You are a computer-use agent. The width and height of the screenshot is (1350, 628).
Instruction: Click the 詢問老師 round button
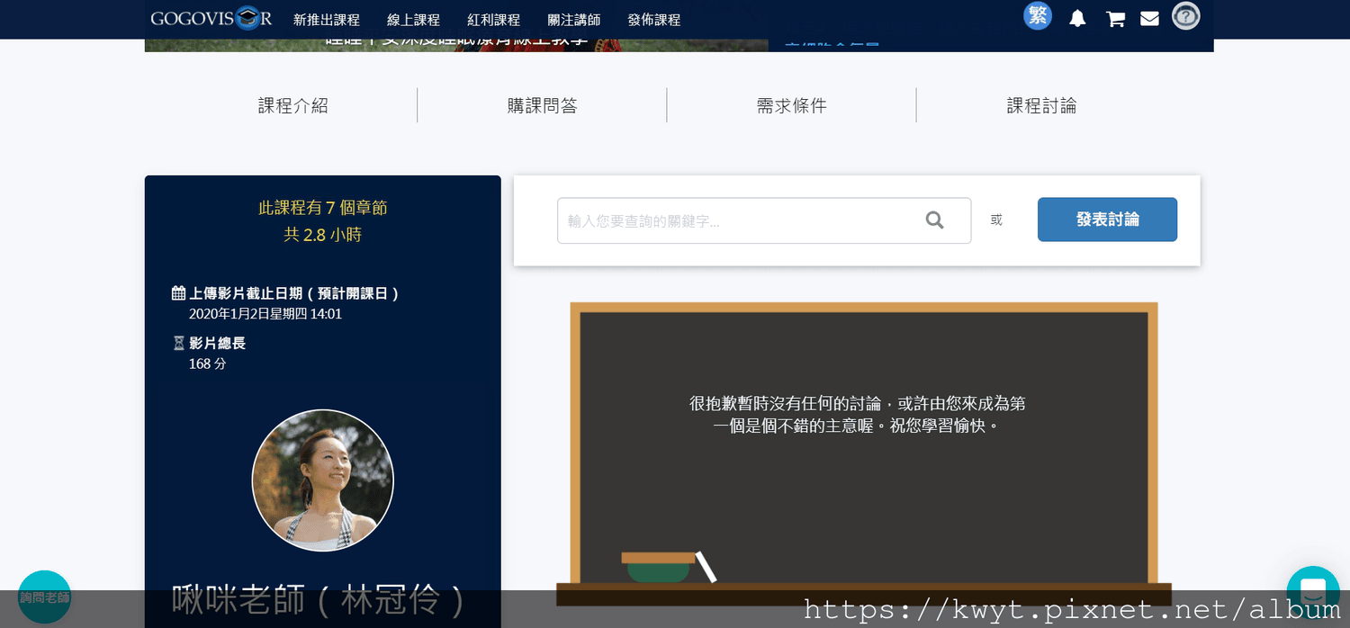click(44, 597)
